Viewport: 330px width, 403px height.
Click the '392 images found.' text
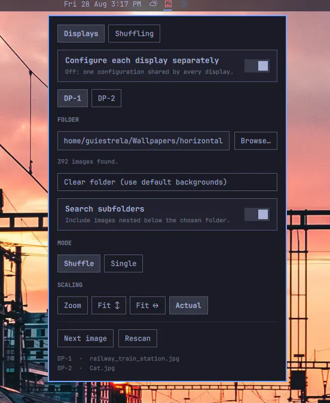click(87, 162)
